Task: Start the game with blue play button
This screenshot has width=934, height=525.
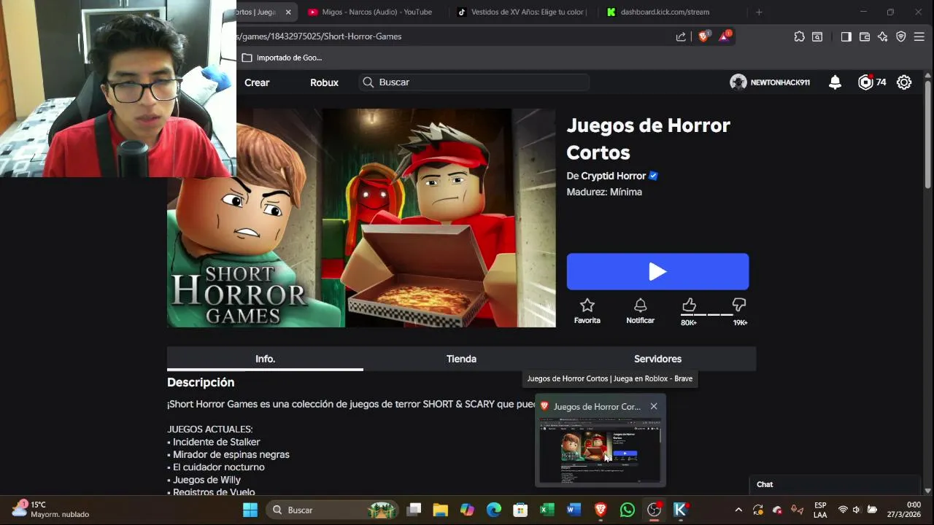Action: click(657, 272)
